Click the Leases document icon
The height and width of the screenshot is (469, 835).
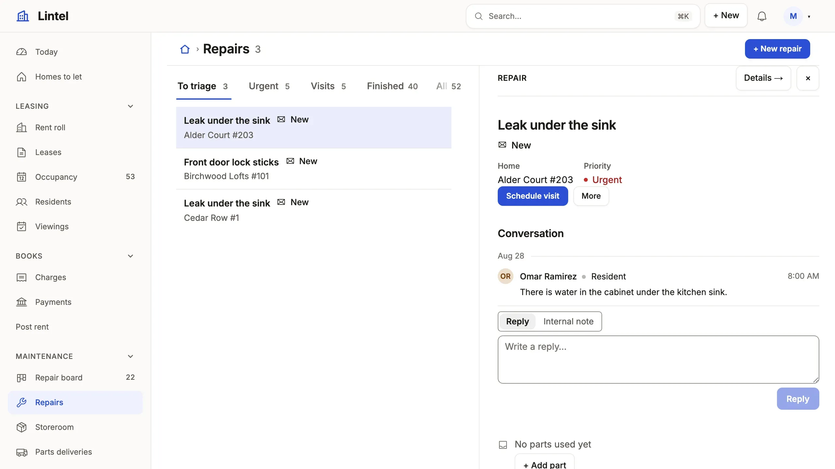pyautogui.click(x=22, y=152)
